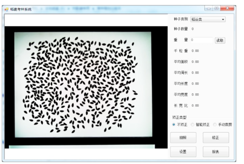This screenshot has height=164, width=244.
Task: Open the 报表 report button
Action: pos(216,152)
